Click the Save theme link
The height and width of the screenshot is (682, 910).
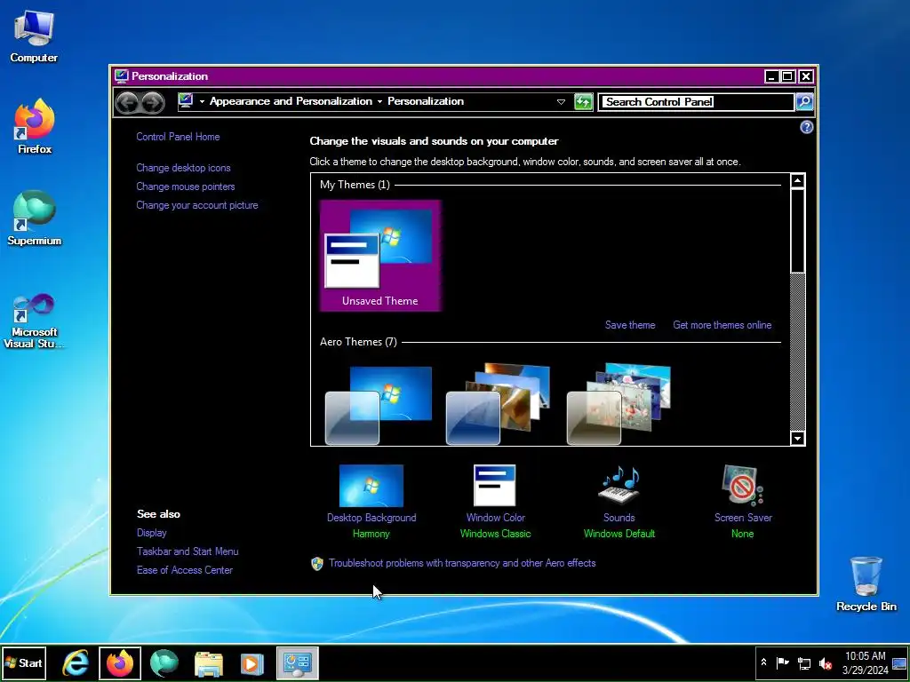[x=630, y=325]
